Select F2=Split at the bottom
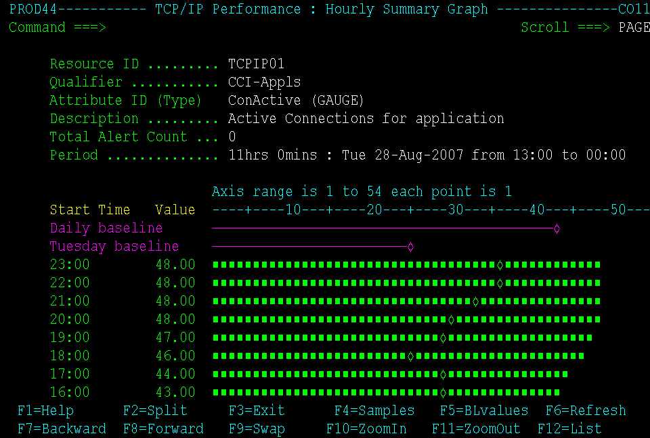The width and height of the screenshot is (650, 438). tap(155, 411)
